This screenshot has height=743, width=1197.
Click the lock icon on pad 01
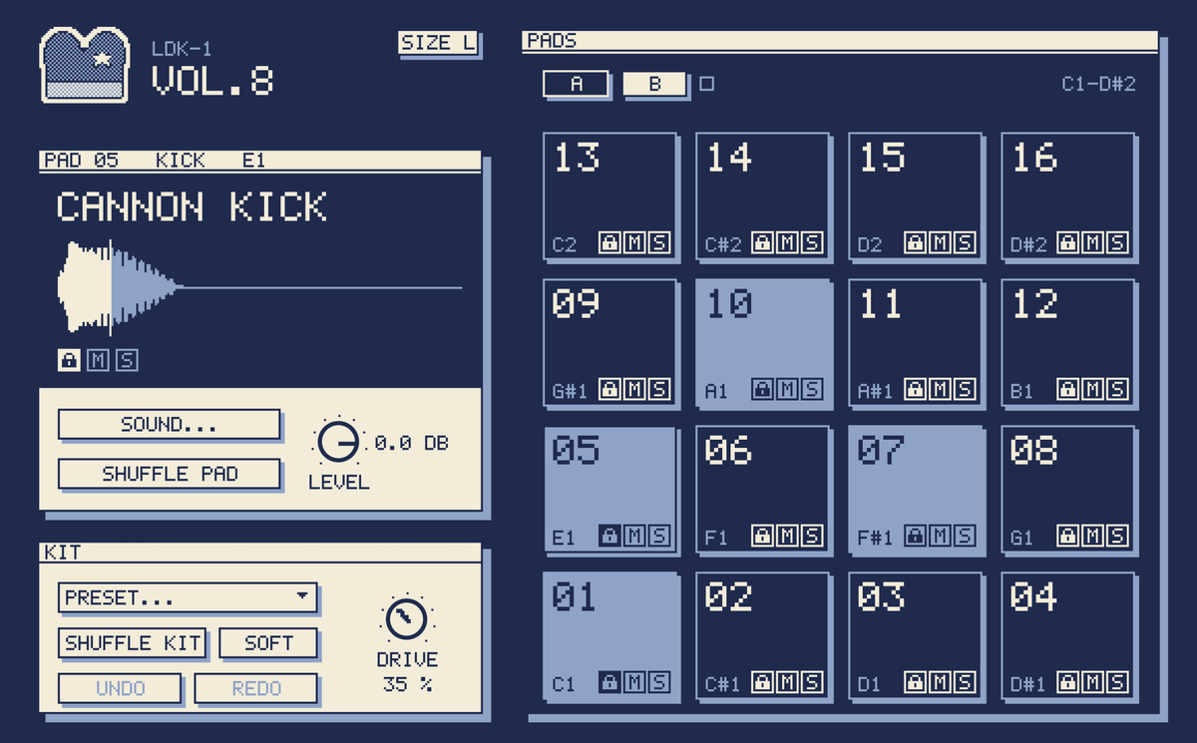pos(609,683)
